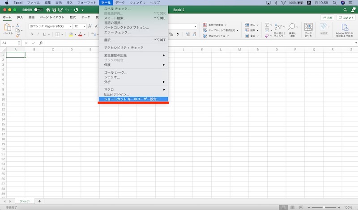Click the Percent Style icon
This screenshot has width=358, height=210.
pyautogui.click(x=171, y=34)
